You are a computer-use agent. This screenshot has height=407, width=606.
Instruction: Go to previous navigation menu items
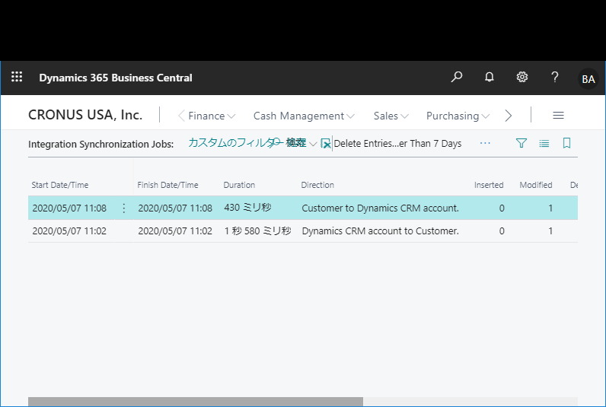pyautogui.click(x=181, y=116)
